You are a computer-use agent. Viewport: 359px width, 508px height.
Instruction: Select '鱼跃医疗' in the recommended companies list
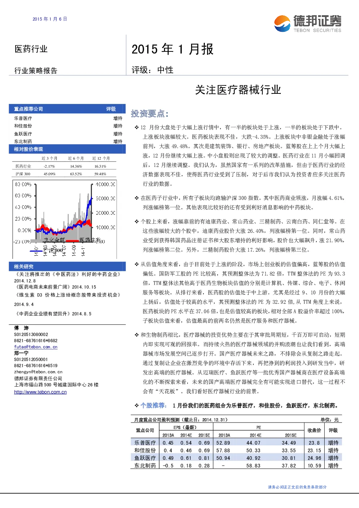pyautogui.click(x=23, y=134)
